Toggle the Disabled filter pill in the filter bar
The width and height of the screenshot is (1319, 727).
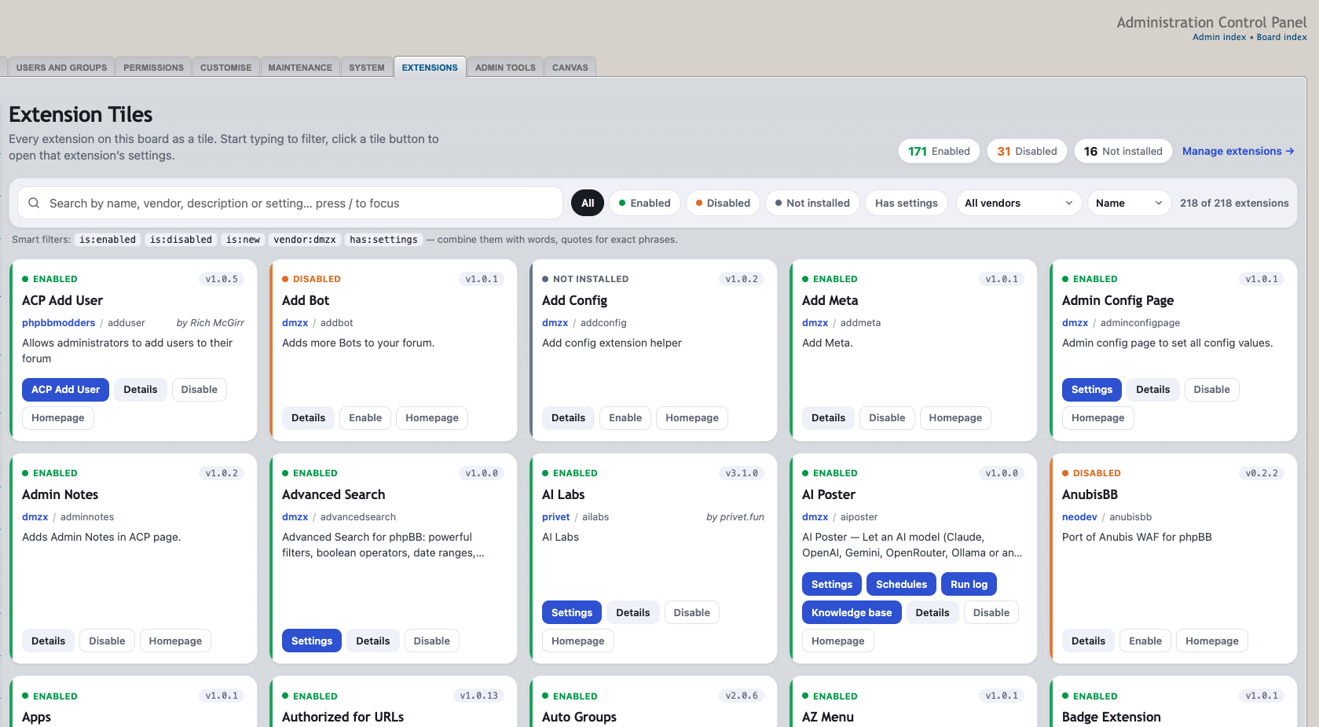coord(724,203)
